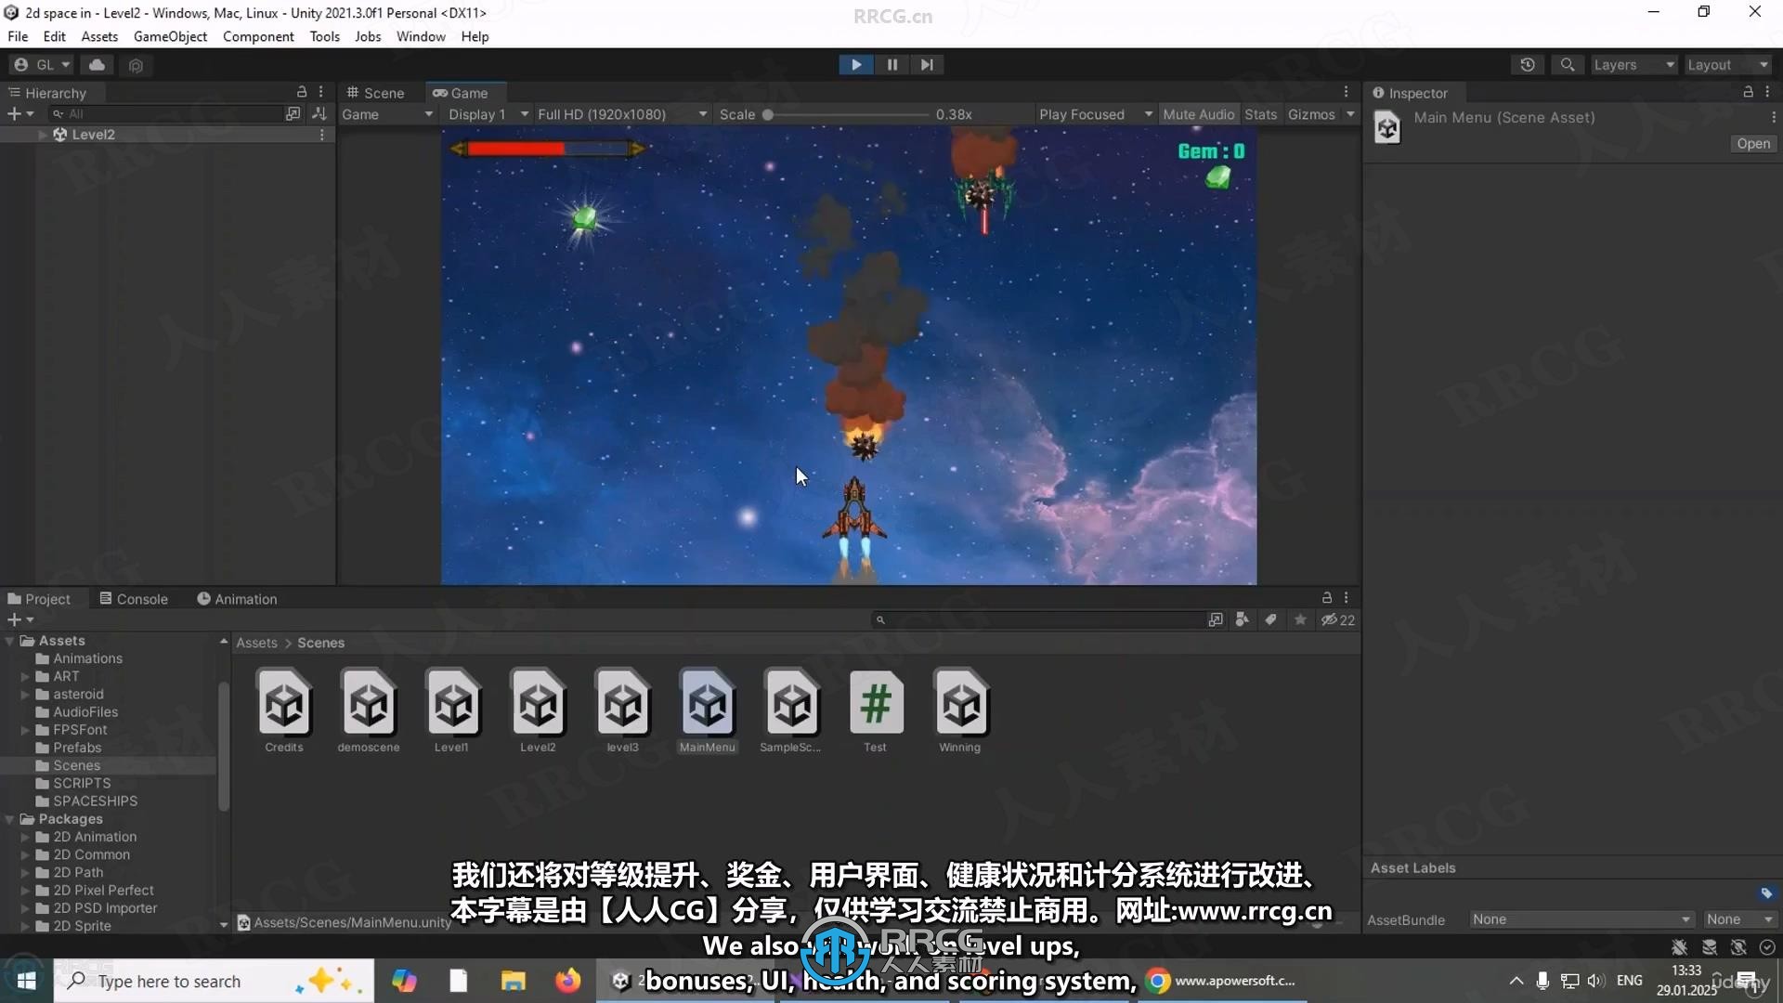Select the demoscene scene asset
Image resolution: width=1783 pixels, height=1003 pixels.
[369, 711]
